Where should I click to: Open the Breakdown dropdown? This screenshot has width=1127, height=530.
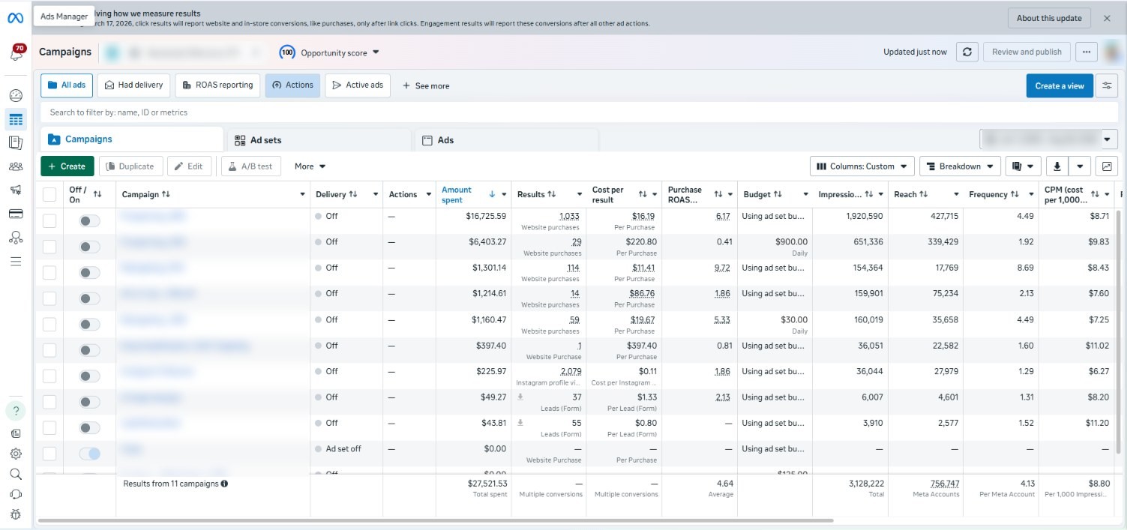[961, 166]
